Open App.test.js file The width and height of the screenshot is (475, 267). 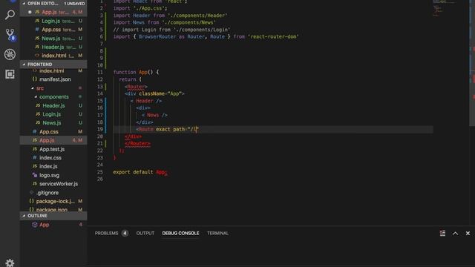53,149
